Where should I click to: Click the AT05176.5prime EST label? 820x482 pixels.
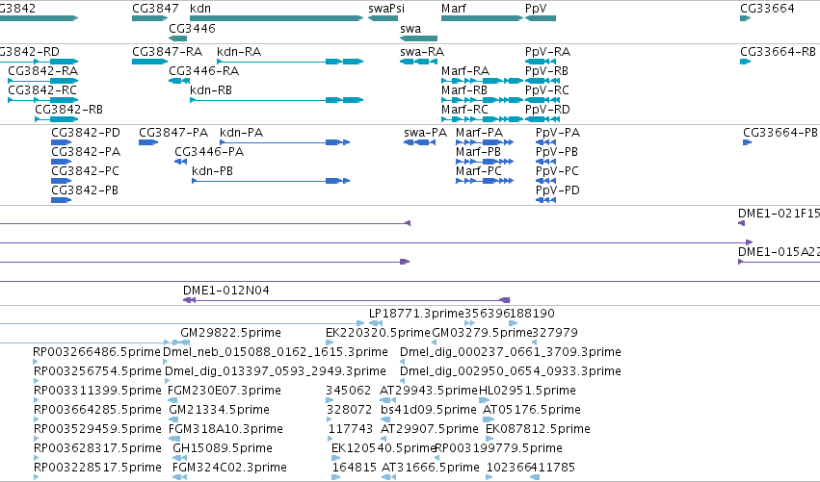532,410
